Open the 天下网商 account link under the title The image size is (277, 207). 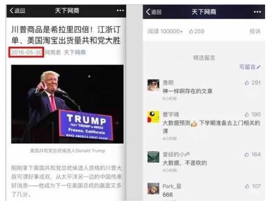point(75,52)
